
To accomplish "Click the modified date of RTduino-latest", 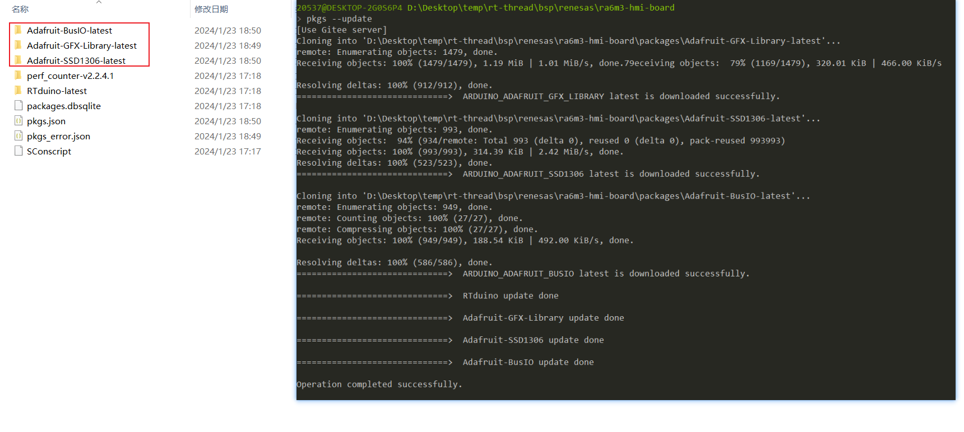I will 228,91.
